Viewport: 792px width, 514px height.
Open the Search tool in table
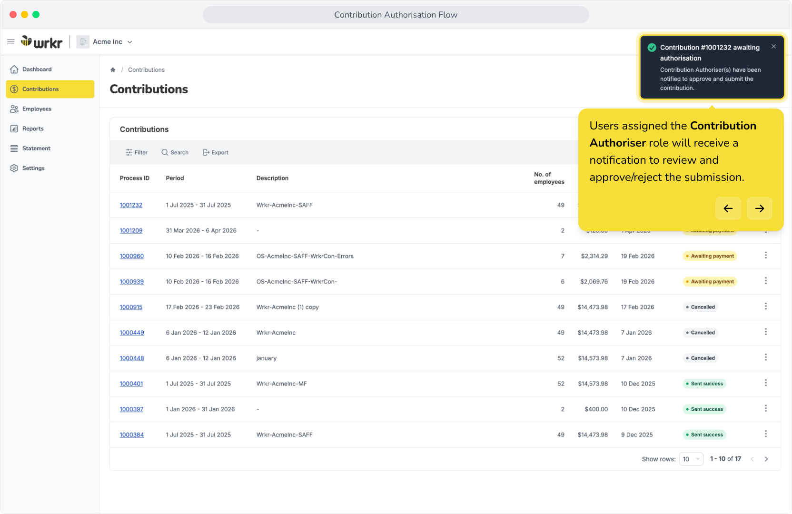(175, 152)
